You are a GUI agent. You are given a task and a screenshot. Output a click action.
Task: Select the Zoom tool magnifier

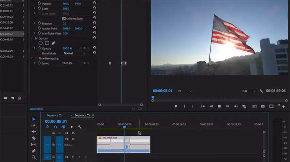pos(34,157)
